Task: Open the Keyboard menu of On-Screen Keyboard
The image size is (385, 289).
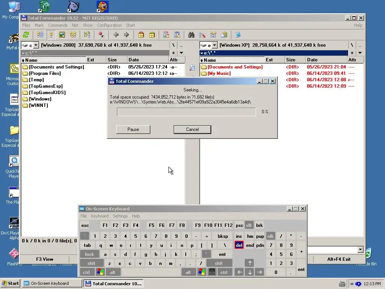Action: coord(99,216)
